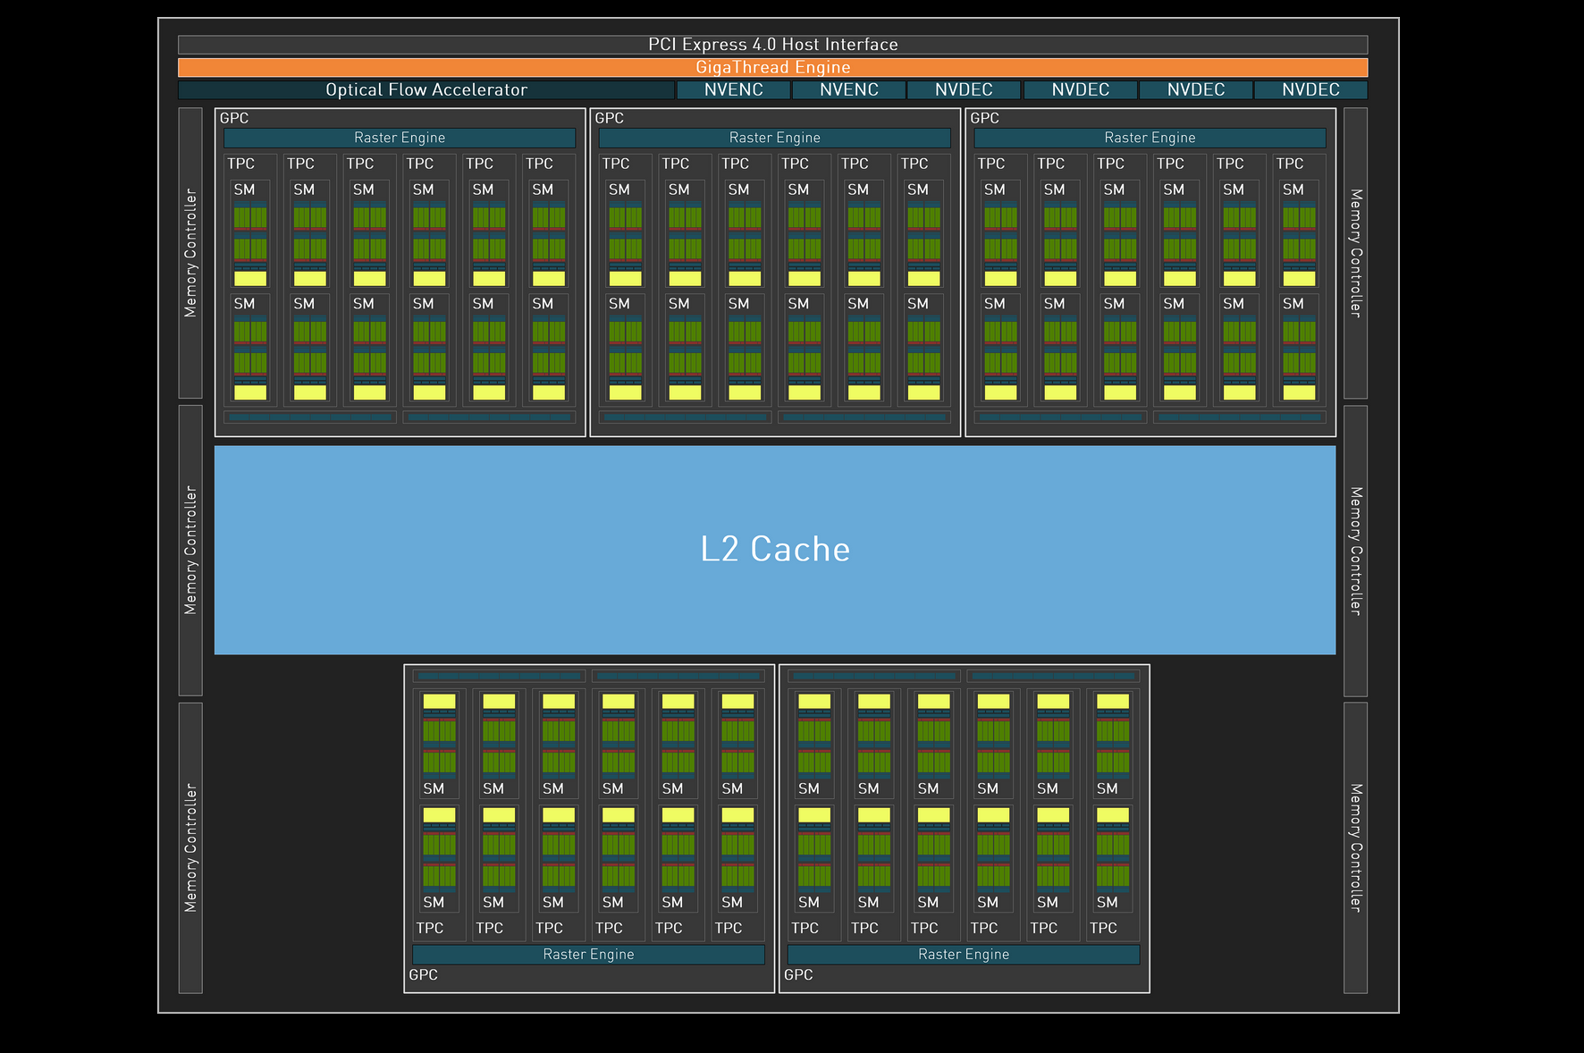Click the PCI Express 4.0 Host Interface bar
The image size is (1584, 1053).
click(x=773, y=45)
